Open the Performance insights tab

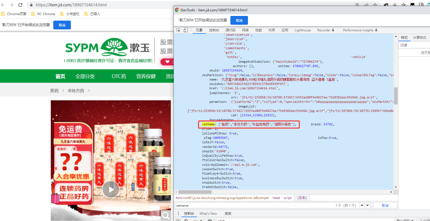[360, 30]
